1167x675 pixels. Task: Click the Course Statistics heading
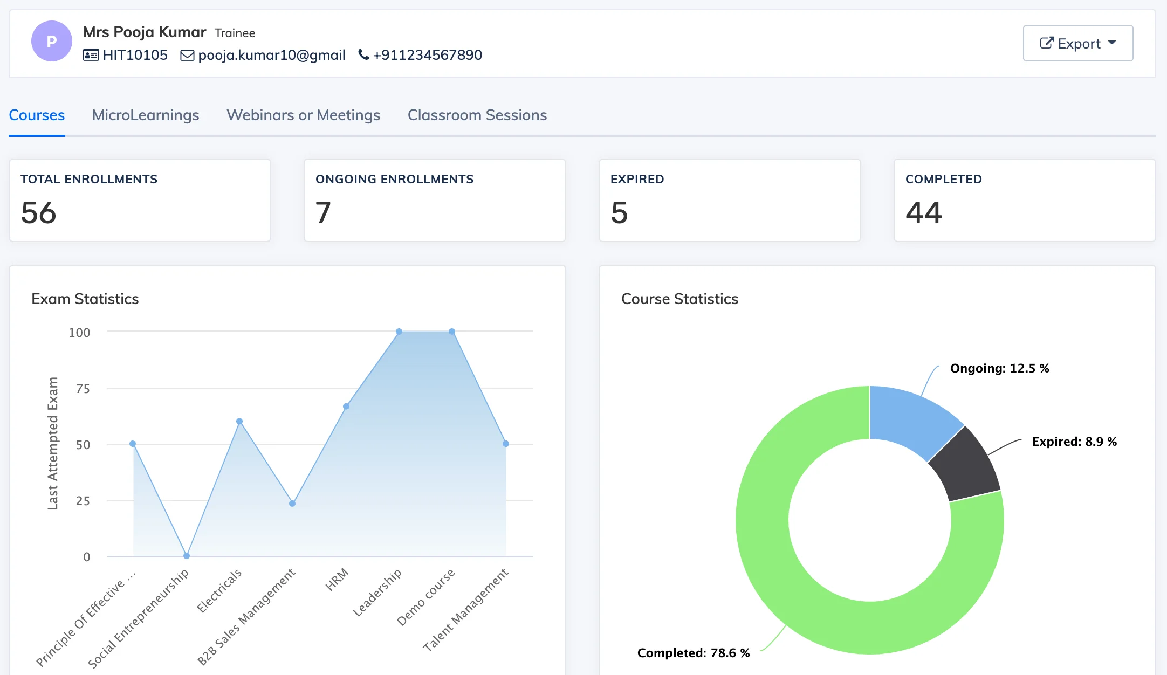(679, 299)
